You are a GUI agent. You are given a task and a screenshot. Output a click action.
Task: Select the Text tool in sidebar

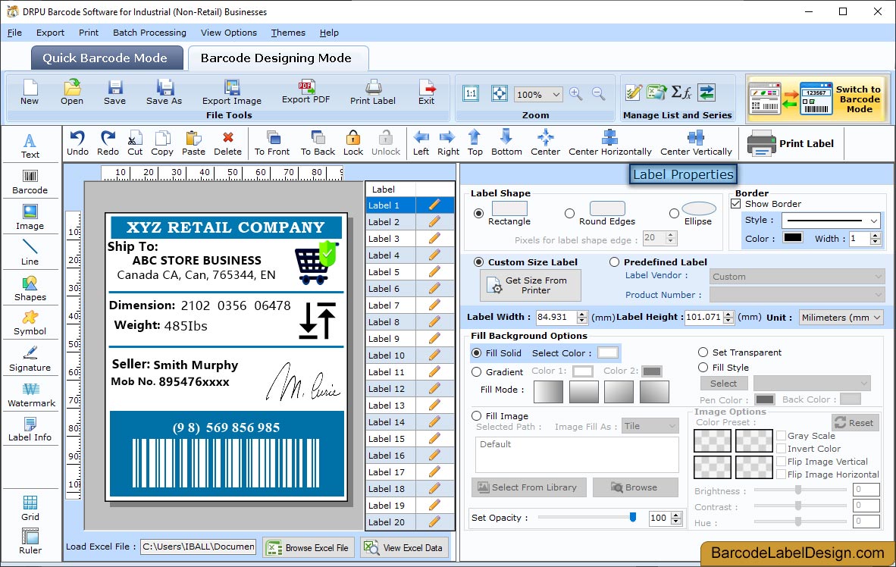[30, 146]
